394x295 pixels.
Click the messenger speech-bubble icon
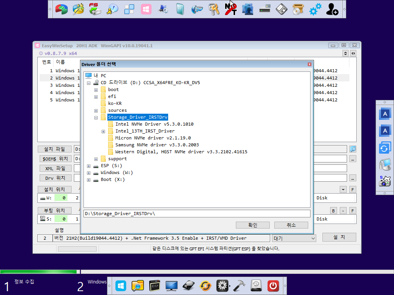[x=112, y=9]
